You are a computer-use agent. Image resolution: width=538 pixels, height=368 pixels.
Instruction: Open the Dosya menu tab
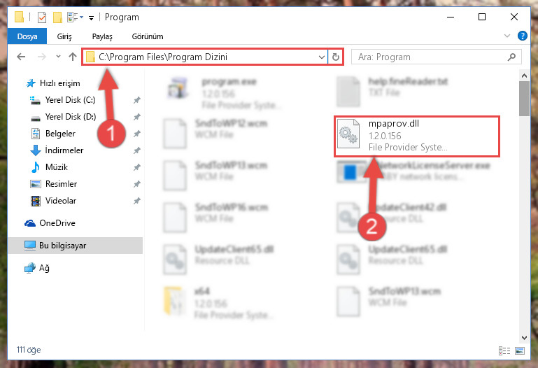click(27, 36)
